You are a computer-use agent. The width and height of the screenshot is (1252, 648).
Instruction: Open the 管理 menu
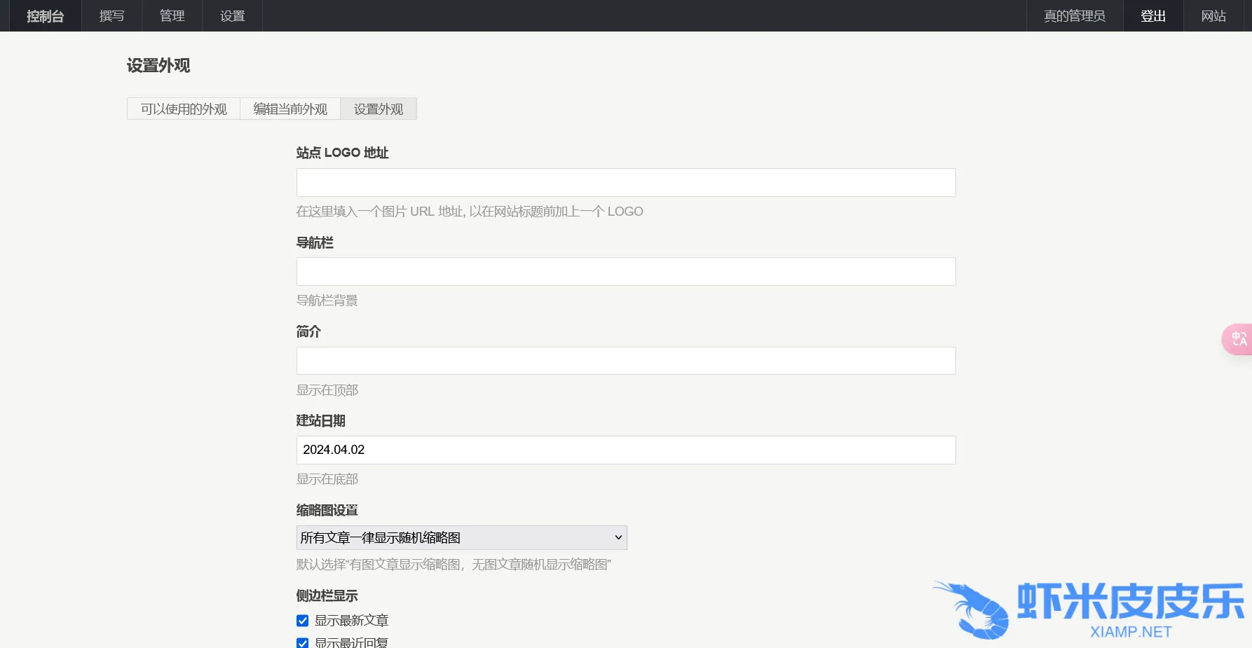coord(172,16)
